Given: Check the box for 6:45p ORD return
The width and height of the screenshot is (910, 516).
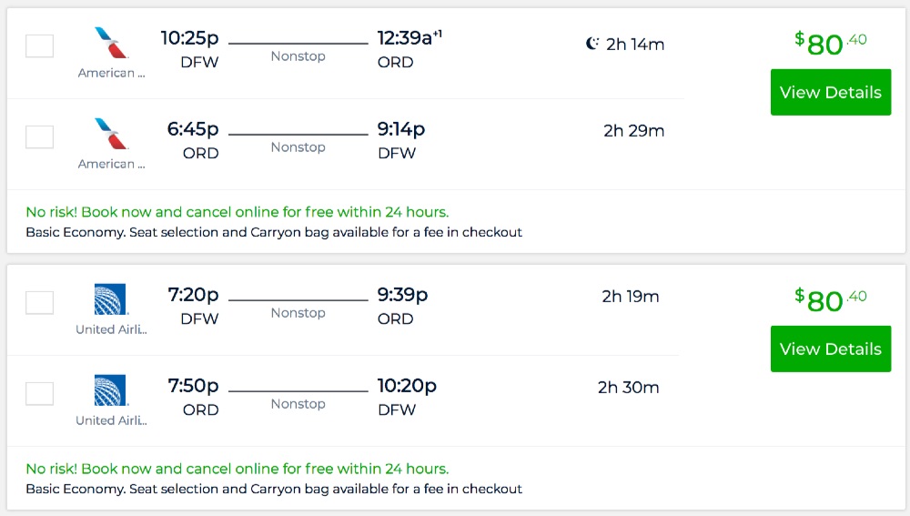Looking at the screenshot, I should (x=40, y=137).
